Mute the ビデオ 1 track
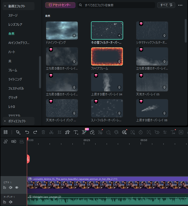This screenshot has height=206, width=188. pyautogui.click(x=11, y=187)
